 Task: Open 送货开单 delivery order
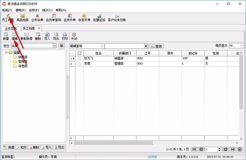tap(70, 18)
